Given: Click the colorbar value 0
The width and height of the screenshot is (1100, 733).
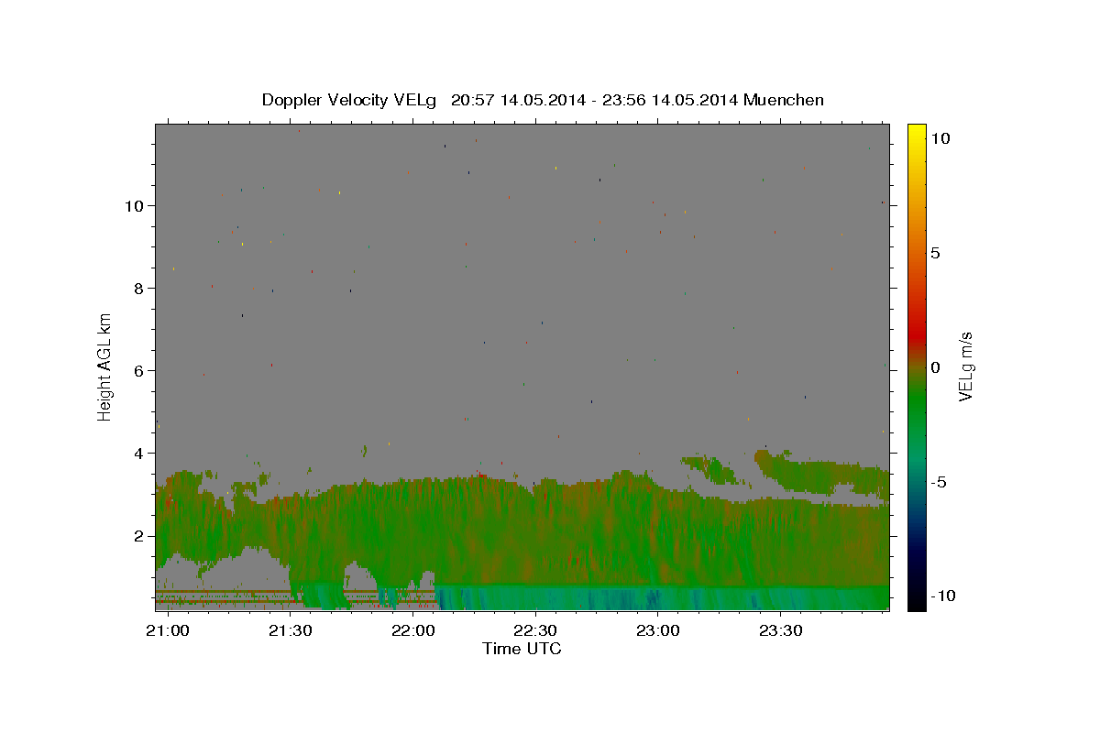Looking at the screenshot, I should [x=935, y=367].
